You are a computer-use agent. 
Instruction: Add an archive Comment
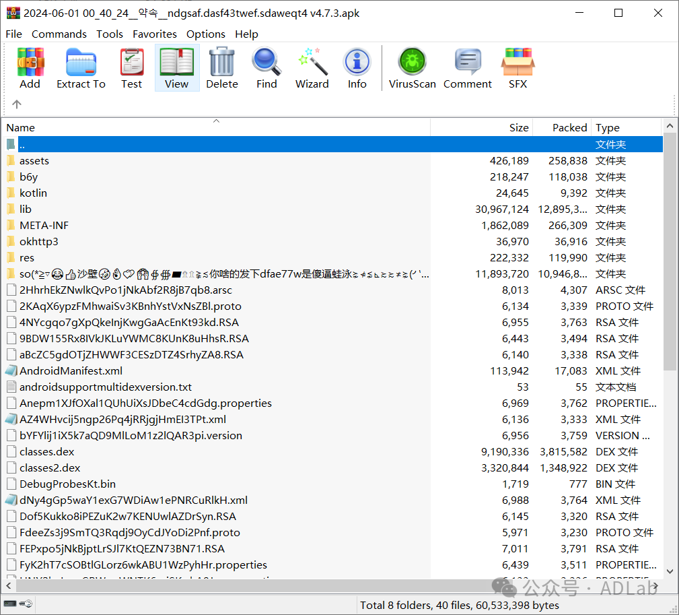point(467,67)
